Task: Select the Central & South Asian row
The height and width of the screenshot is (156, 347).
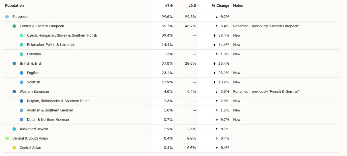Action: click(30, 138)
